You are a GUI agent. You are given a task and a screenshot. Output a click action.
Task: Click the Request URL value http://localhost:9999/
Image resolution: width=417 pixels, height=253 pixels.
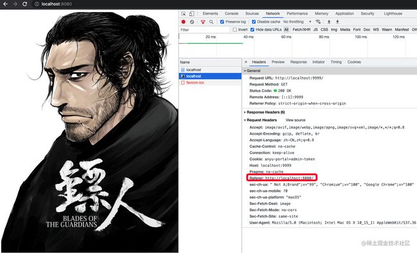(299, 78)
